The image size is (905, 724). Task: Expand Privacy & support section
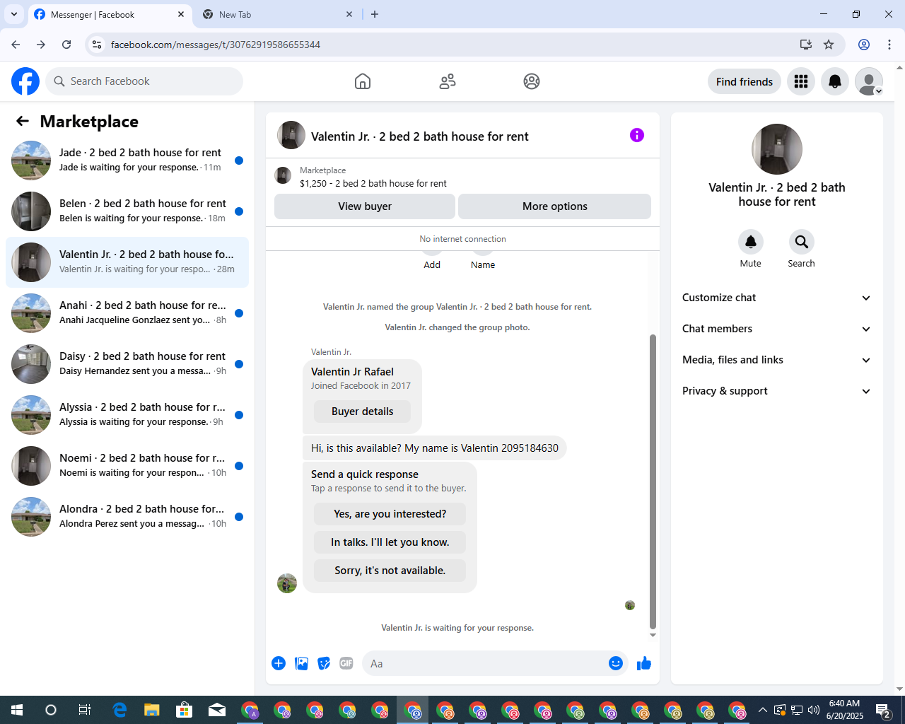click(x=777, y=391)
